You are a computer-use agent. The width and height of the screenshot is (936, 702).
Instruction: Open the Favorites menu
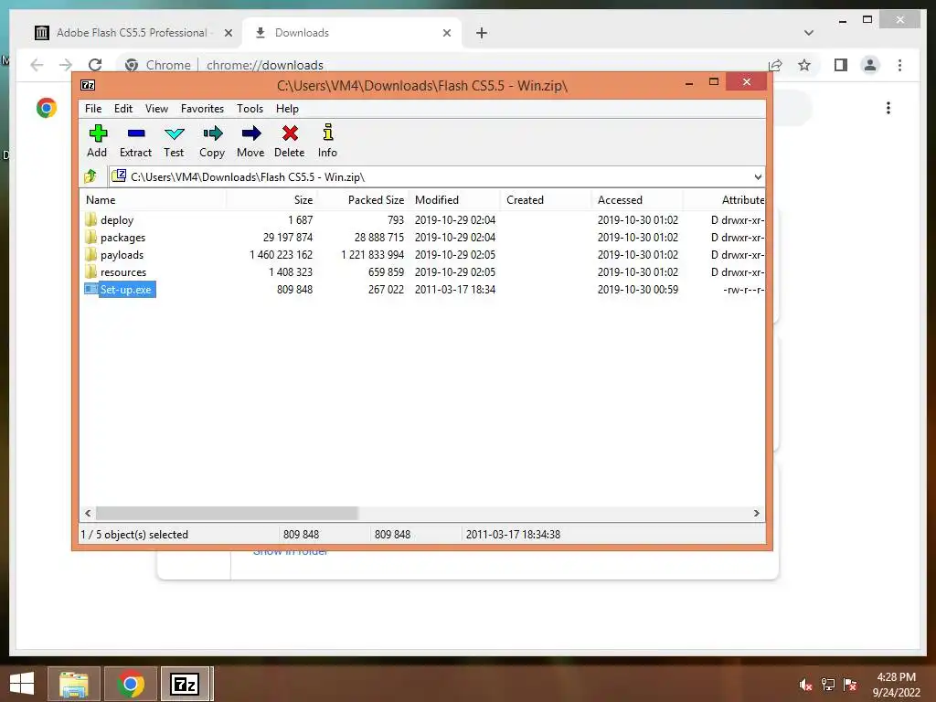[202, 109]
